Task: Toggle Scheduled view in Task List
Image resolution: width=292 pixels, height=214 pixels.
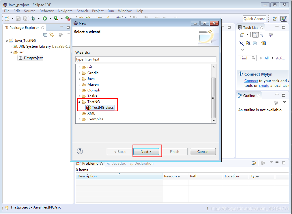Action: pos(262,35)
